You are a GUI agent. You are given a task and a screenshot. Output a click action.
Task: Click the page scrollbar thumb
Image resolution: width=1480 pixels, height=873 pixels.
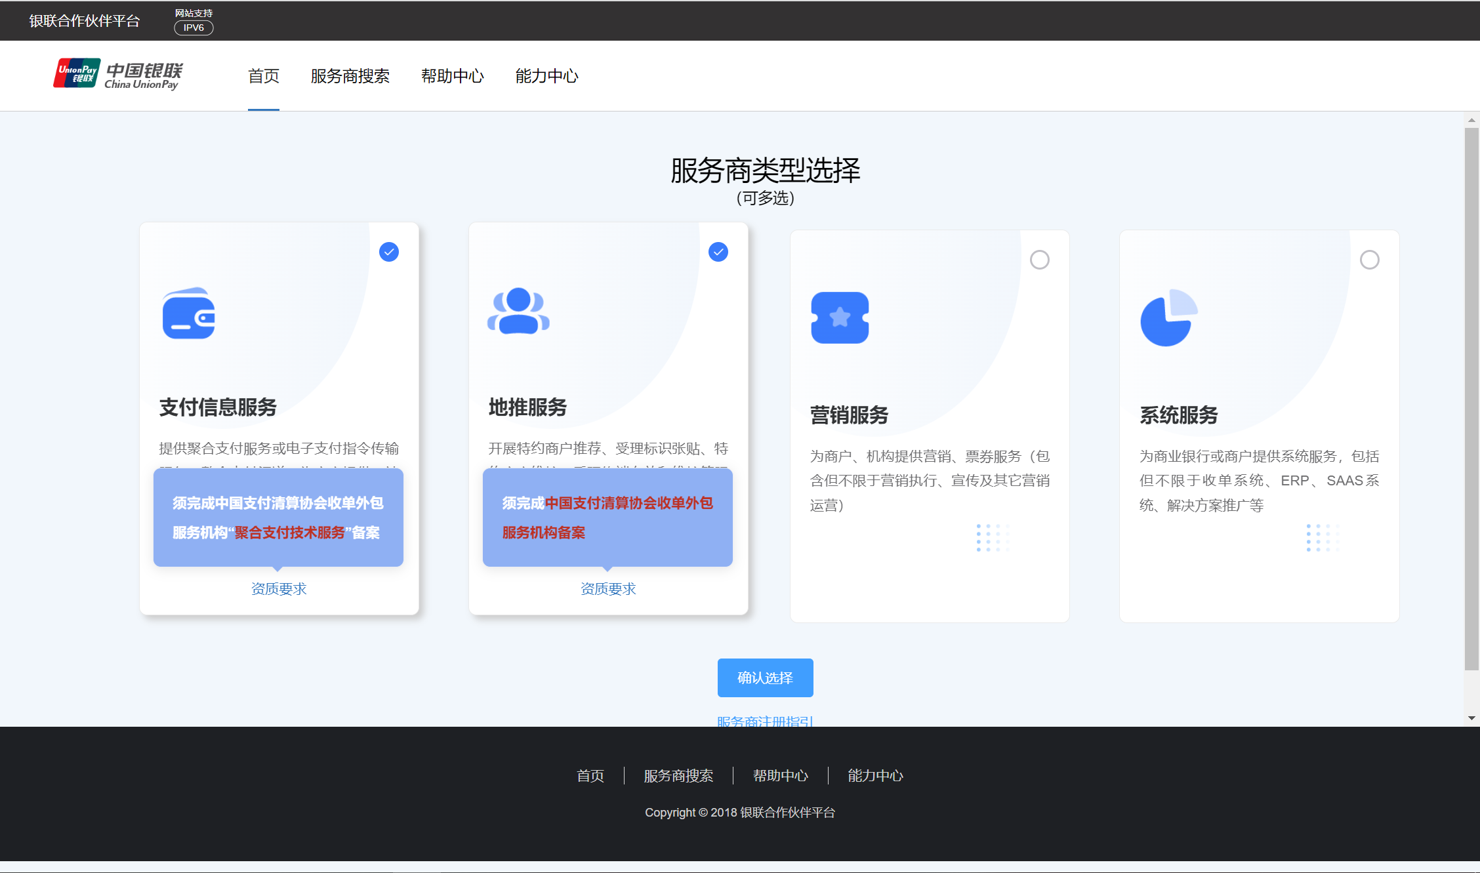pos(1471,399)
